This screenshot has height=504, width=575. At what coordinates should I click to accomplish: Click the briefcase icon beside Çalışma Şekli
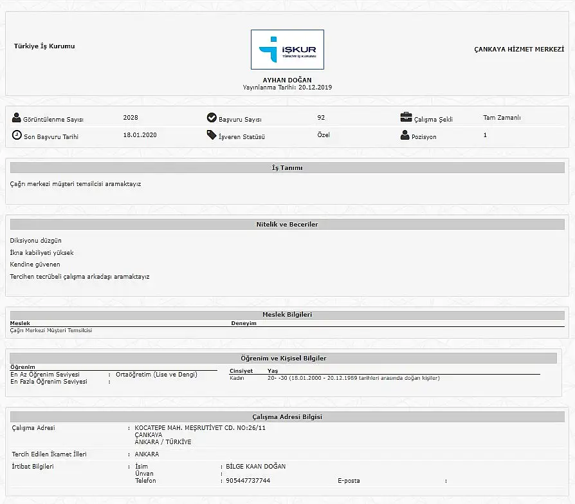tap(406, 117)
